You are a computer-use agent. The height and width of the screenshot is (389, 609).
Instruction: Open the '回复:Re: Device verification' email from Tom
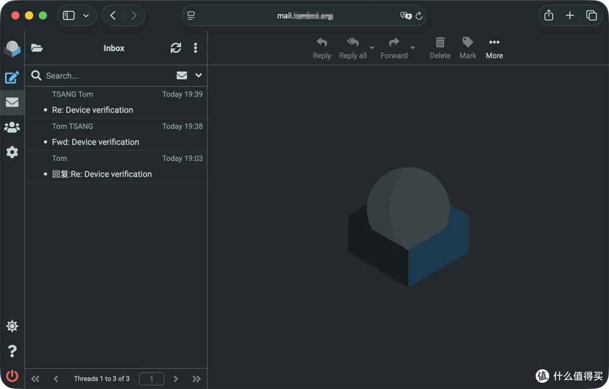pos(116,166)
